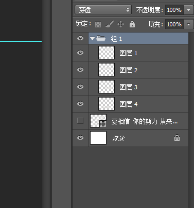Toggle lock image pixels brush icon
This screenshot has width=194, height=208.
coord(110,24)
